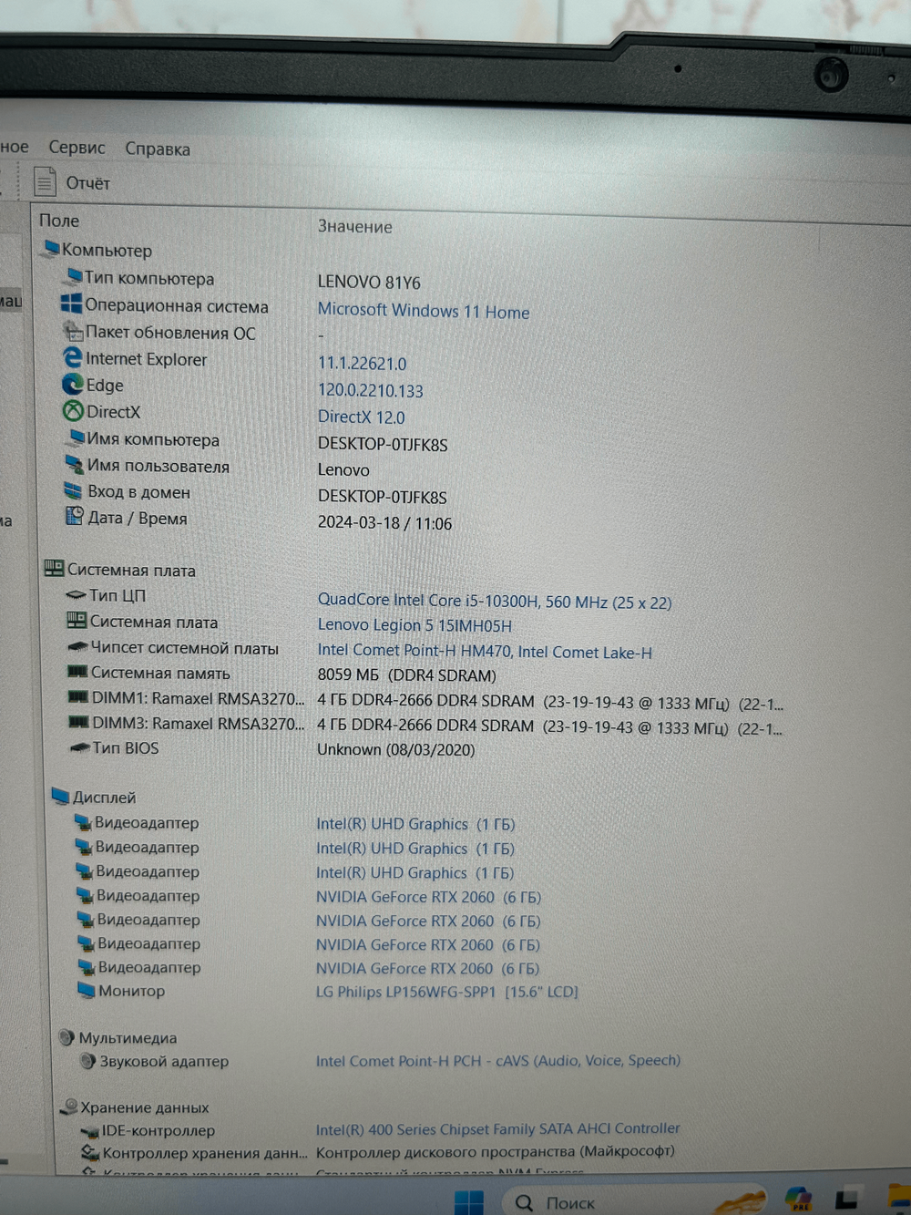This screenshot has width=911, height=1215.
Task: Click the IDE-контроллер icon under Хранение данных
Action: pos(88,1129)
